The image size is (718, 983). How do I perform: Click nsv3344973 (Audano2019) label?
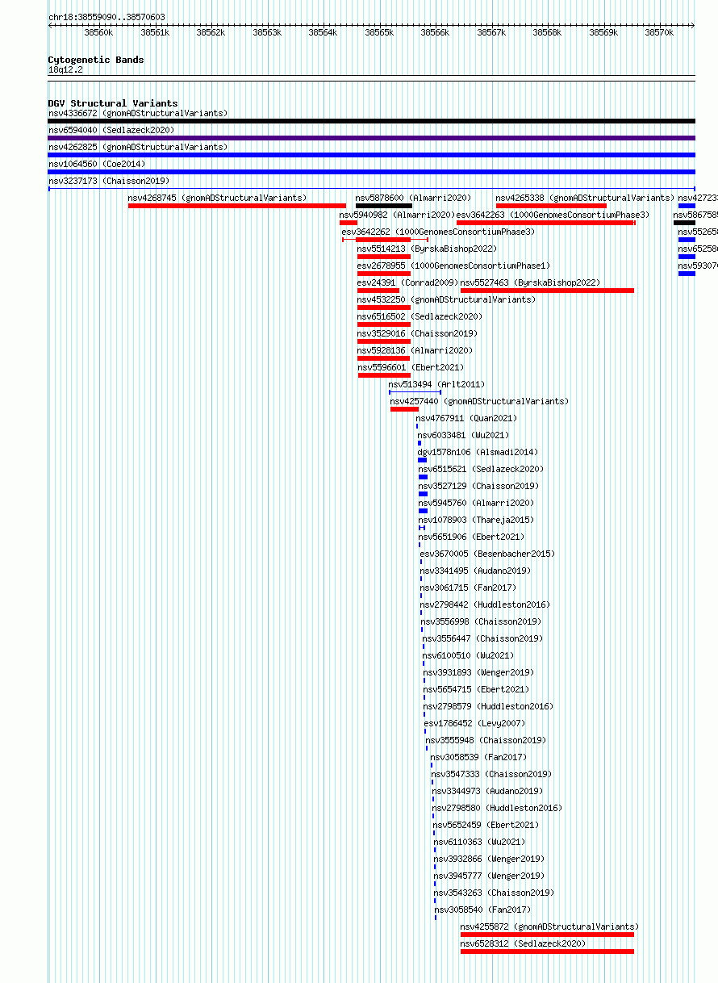tap(487, 791)
